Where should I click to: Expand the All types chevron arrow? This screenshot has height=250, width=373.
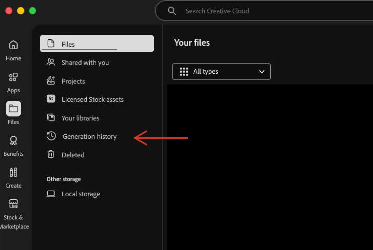(x=262, y=71)
